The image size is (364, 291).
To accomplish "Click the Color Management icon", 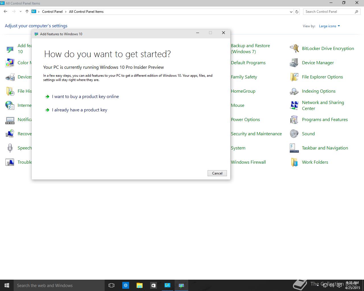I will point(10,63).
